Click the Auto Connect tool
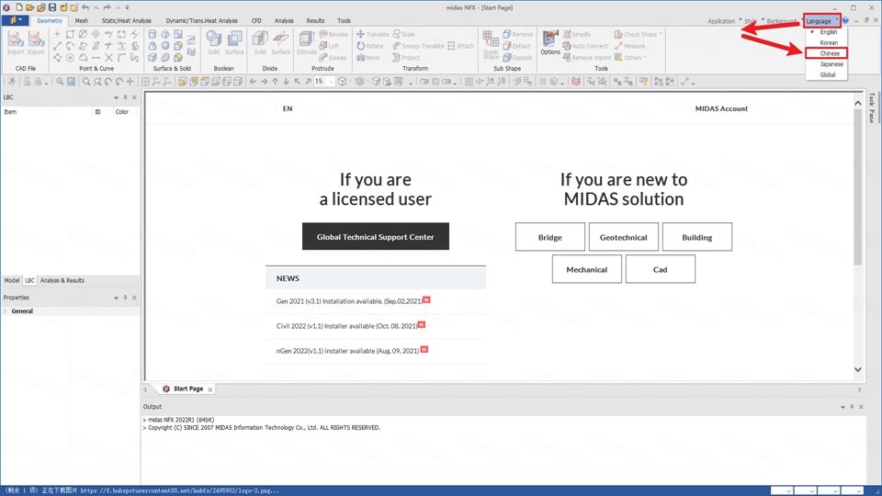 585,46
